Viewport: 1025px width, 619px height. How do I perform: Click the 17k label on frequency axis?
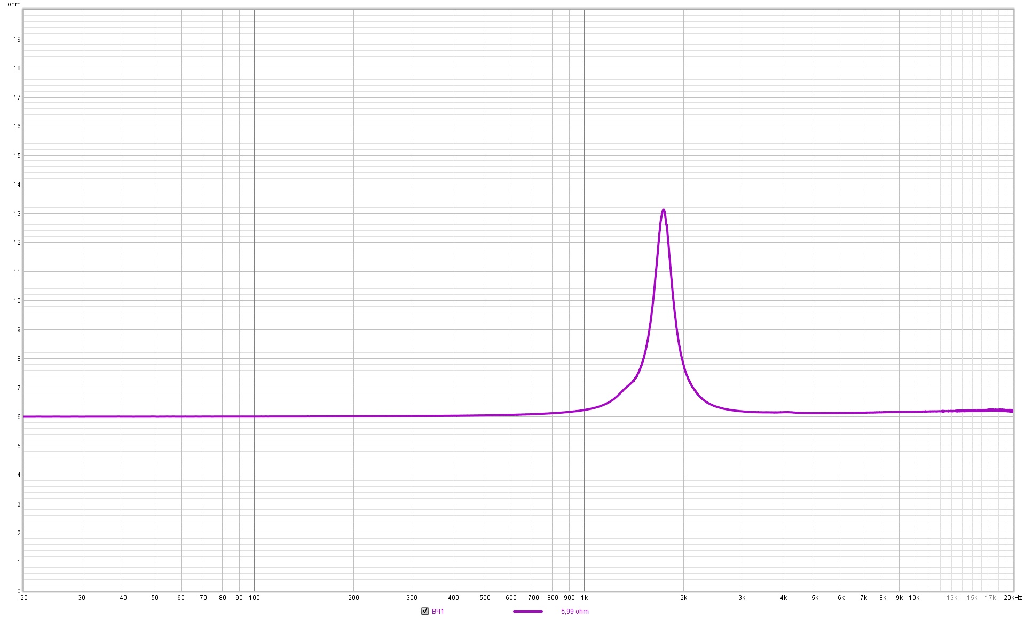tap(990, 598)
